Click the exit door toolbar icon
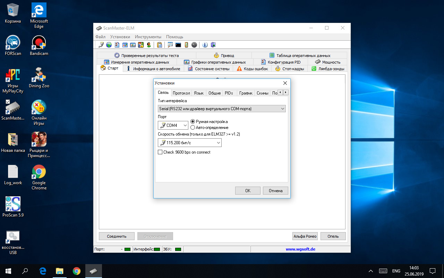The image size is (444, 278). (x=213, y=45)
